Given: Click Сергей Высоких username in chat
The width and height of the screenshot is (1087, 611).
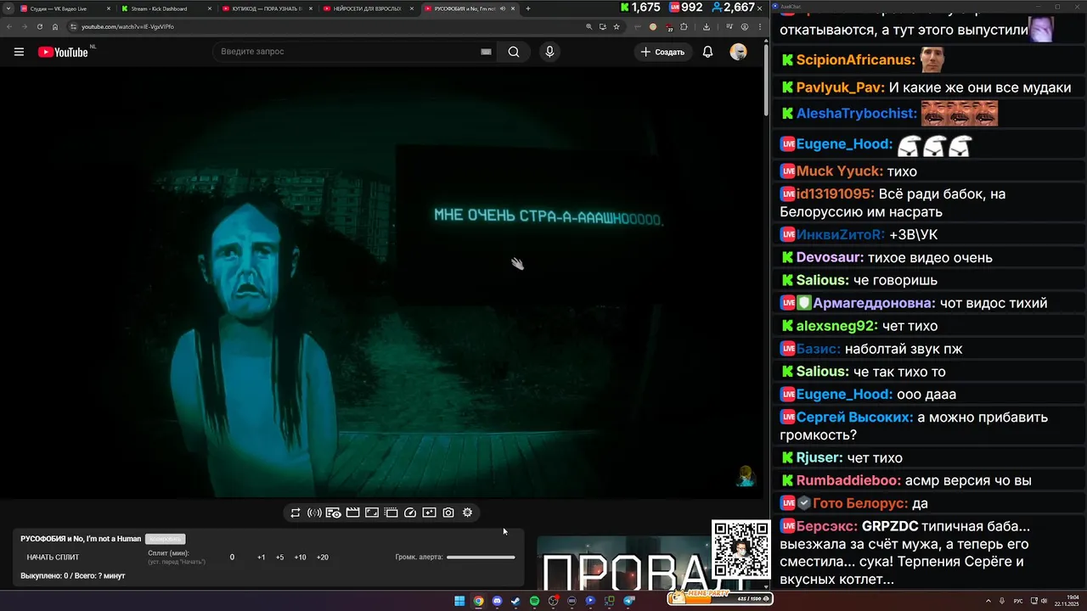Looking at the screenshot, I should [x=854, y=418].
